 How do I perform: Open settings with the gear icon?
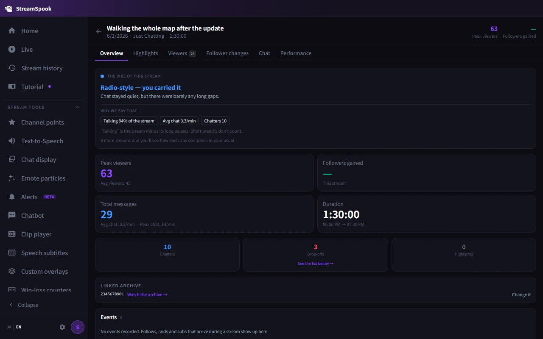62,327
